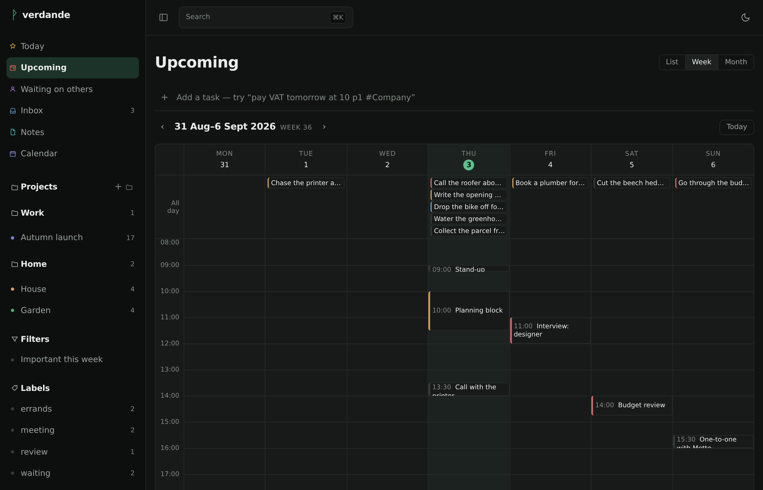Image resolution: width=763 pixels, height=490 pixels.
Task: Switch to List view
Action: coord(672,62)
